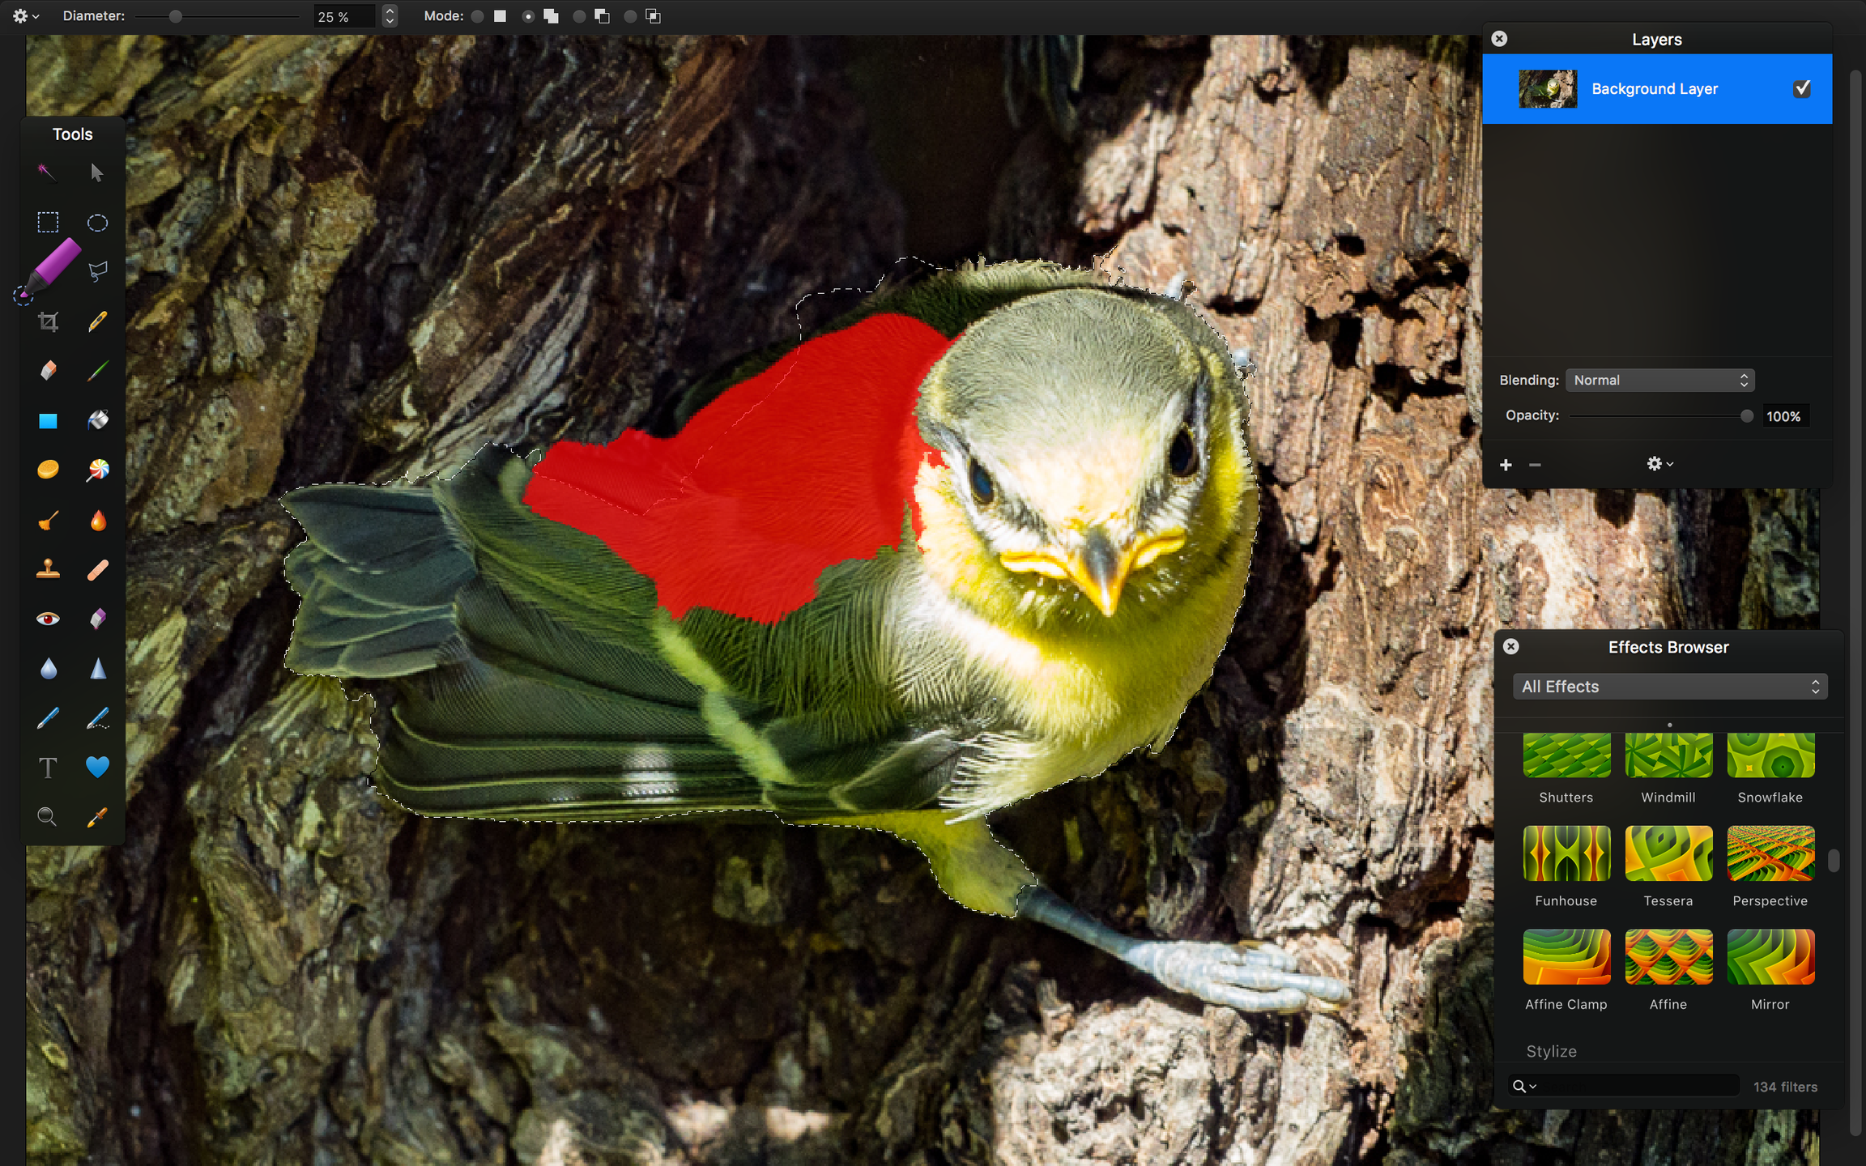
Task: Select the Elliptical Marquee tool
Action: click(97, 223)
